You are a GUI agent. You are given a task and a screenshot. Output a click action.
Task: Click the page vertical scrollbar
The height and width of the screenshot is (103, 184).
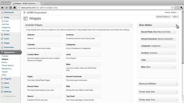[183, 37]
